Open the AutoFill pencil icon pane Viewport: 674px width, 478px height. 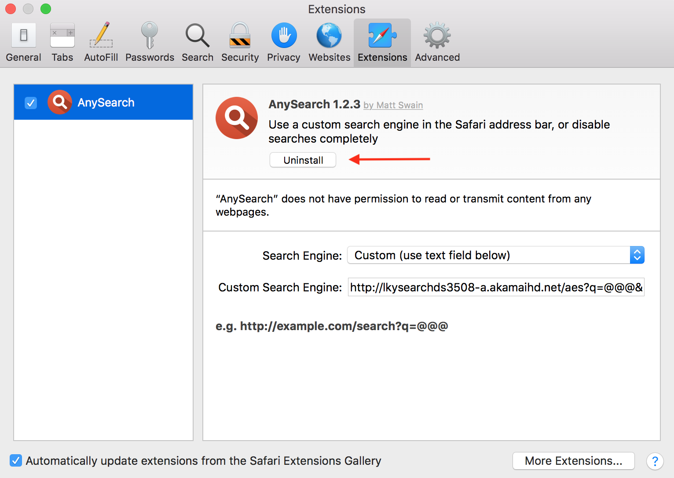point(101,43)
